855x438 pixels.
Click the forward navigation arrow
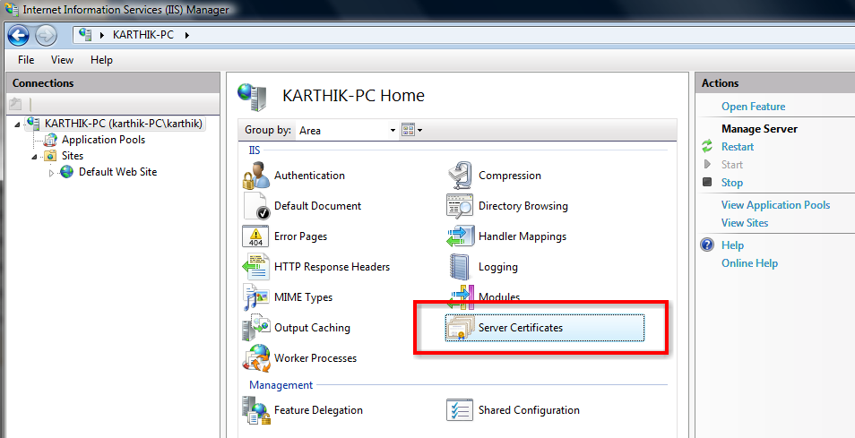pos(47,36)
